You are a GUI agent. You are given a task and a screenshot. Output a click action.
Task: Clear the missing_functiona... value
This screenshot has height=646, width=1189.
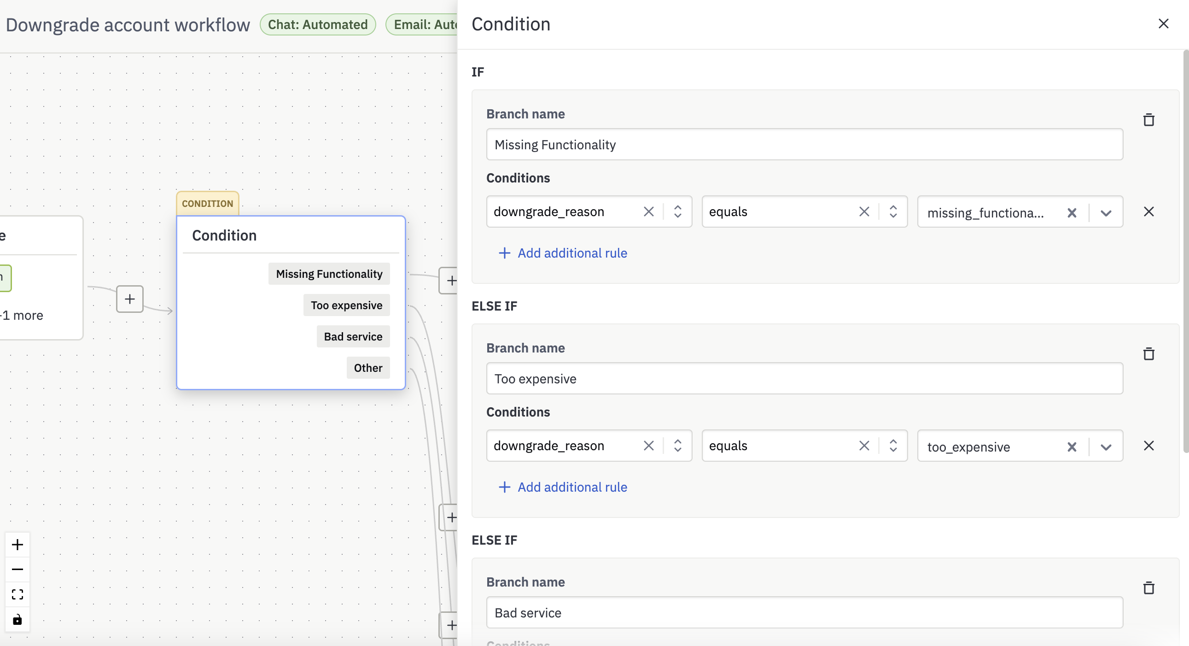tap(1072, 213)
